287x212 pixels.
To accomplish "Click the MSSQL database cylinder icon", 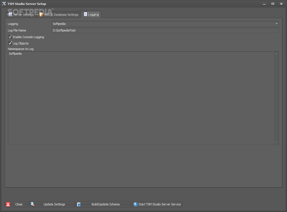I will (x=41, y=15).
